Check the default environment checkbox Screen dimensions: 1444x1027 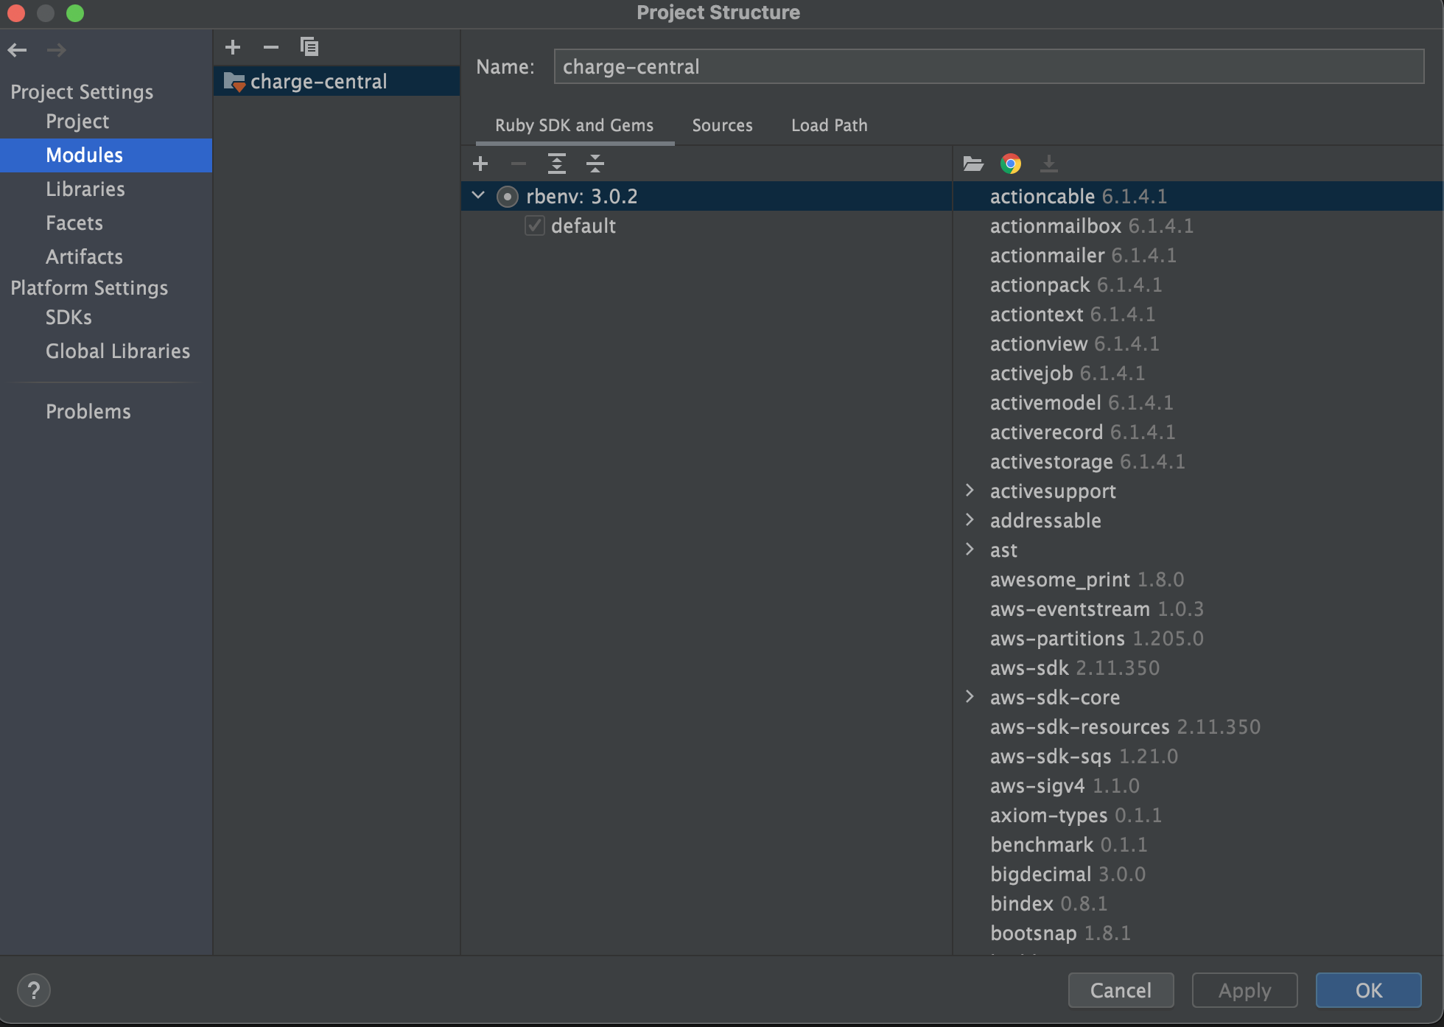click(x=533, y=225)
